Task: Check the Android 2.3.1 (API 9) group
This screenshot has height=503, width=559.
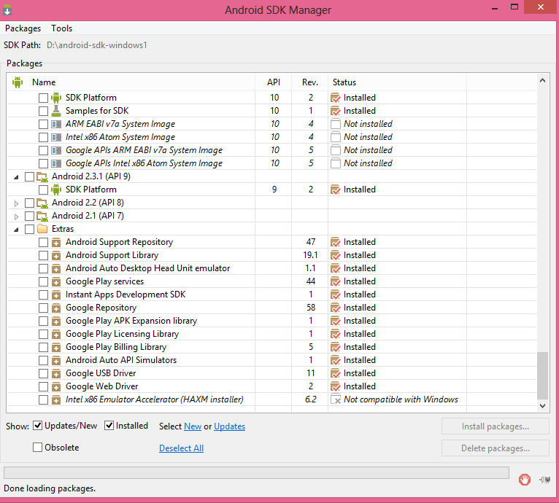Action: click(x=29, y=176)
